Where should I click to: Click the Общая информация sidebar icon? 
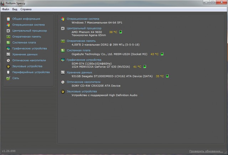point(8,19)
